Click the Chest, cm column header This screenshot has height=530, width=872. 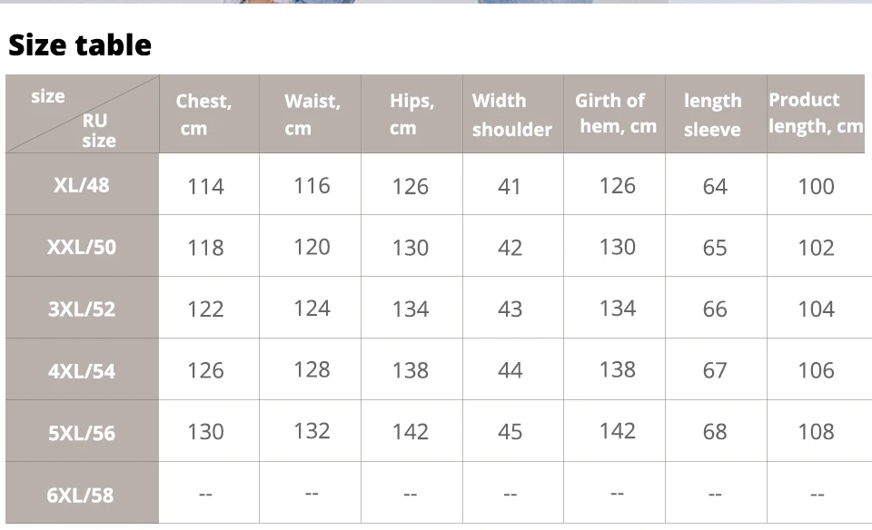(x=203, y=114)
